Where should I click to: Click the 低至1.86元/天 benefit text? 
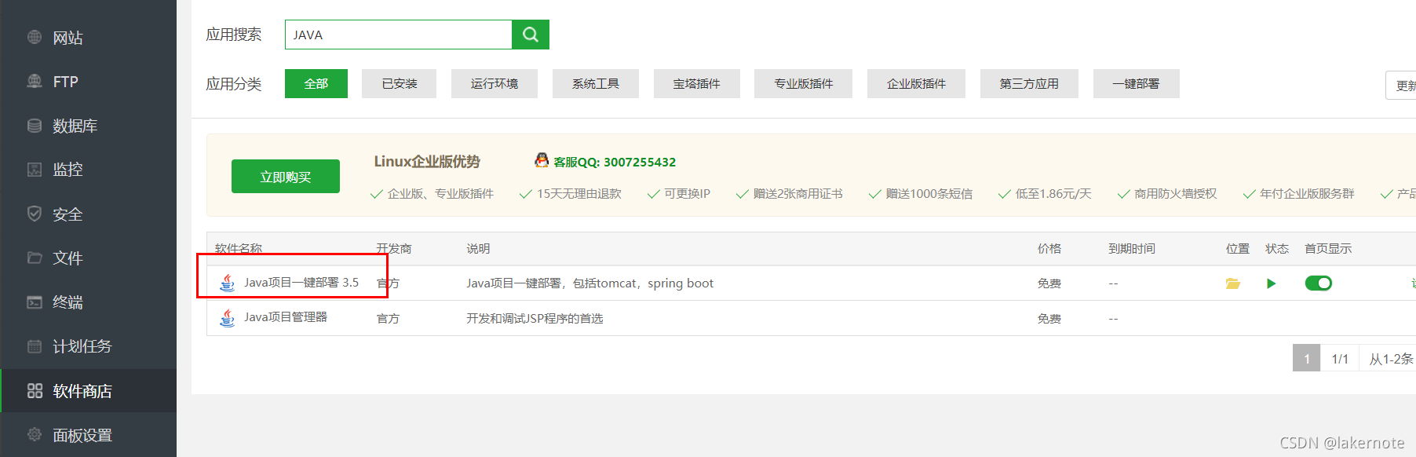pos(1053,193)
